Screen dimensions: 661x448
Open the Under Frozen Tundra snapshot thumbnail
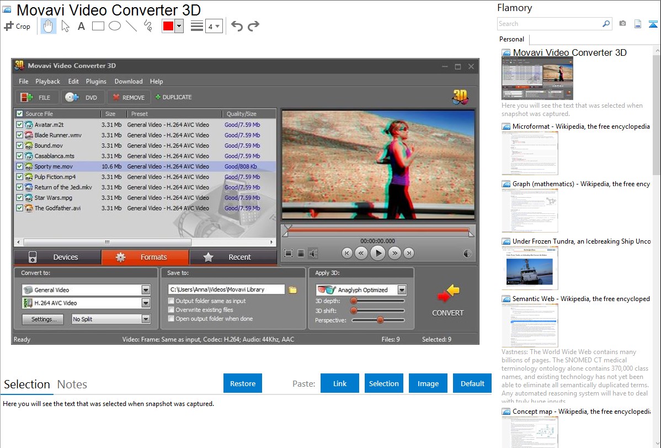(x=530, y=268)
